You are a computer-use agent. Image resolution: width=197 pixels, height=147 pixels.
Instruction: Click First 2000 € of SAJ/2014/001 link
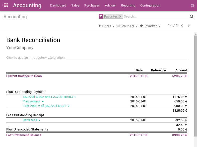[44, 106]
